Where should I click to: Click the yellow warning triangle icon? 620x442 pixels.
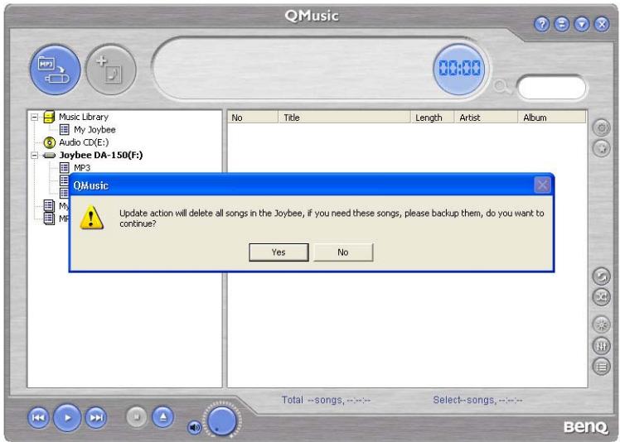pyautogui.click(x=91, y=218)
